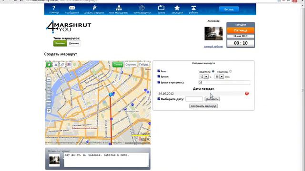Click help icon next to Время
The width and height of the screenshot is (305, 171).
point(159,76)
